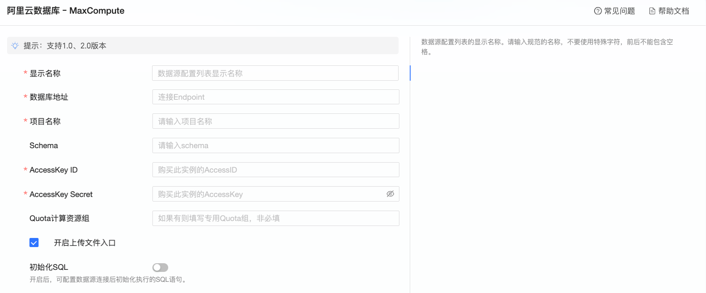Screen dimensions: 706x293
Task: Click the 提示：支持1.0、2.0版本 banner text
Action: [65, 46]
